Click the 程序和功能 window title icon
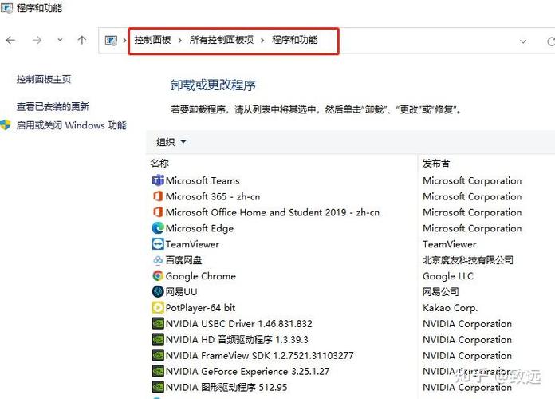This screenshot has width=555, height=399. pyautogui.click(x=6, y=8)
